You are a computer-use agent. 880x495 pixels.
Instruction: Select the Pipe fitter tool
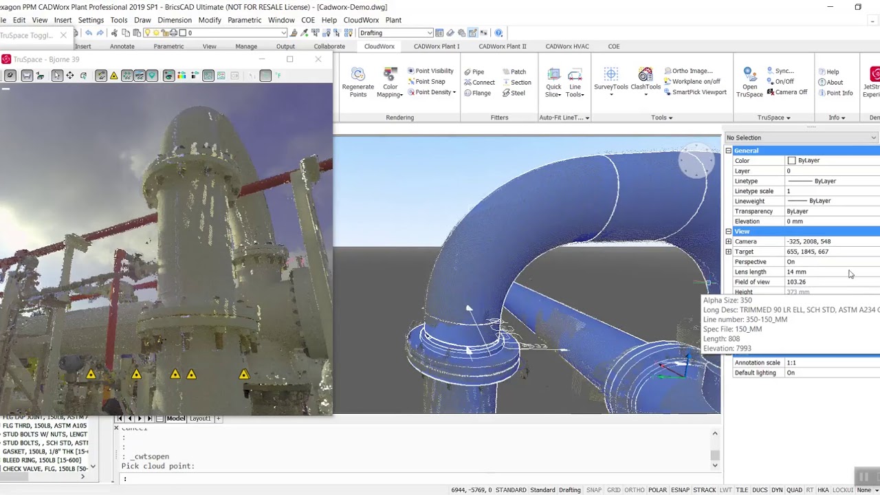click(x=474, y=71)
